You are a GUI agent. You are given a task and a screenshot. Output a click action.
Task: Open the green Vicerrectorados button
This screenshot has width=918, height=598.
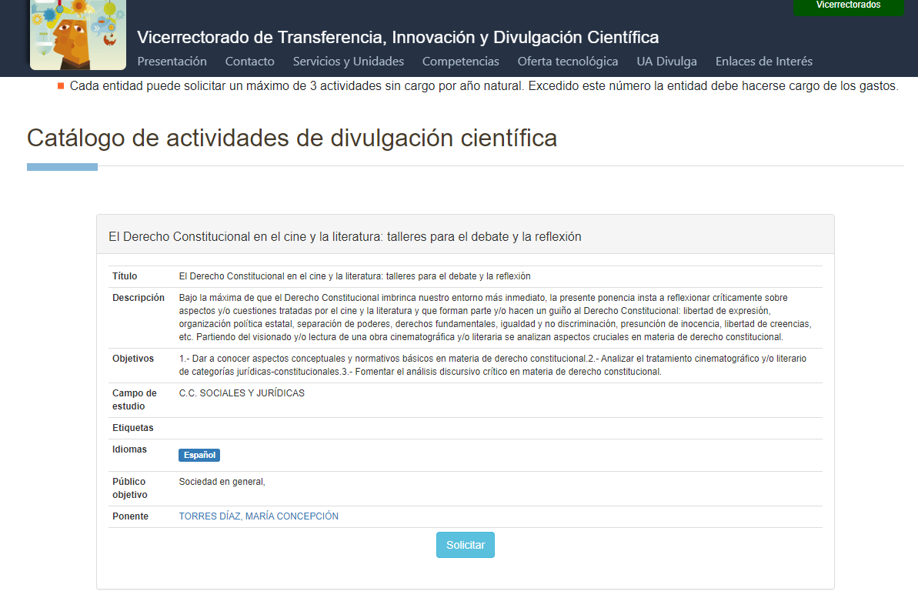click(x=848, y=6)
